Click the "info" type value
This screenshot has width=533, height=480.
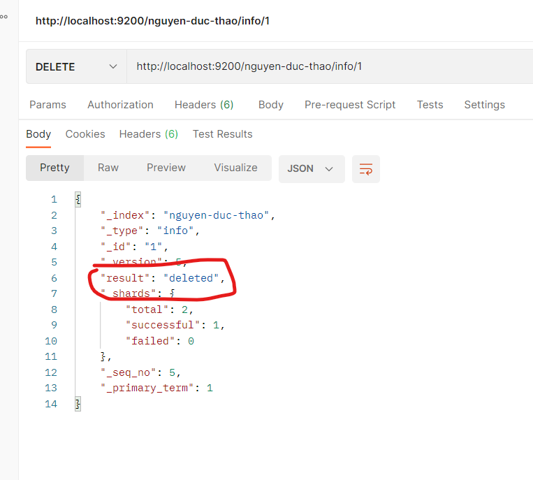point(175,231)
